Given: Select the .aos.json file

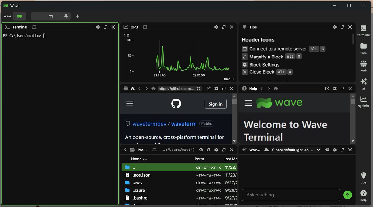Looking at the screenshot, I should pyautogui.click(x=179, y=175).
